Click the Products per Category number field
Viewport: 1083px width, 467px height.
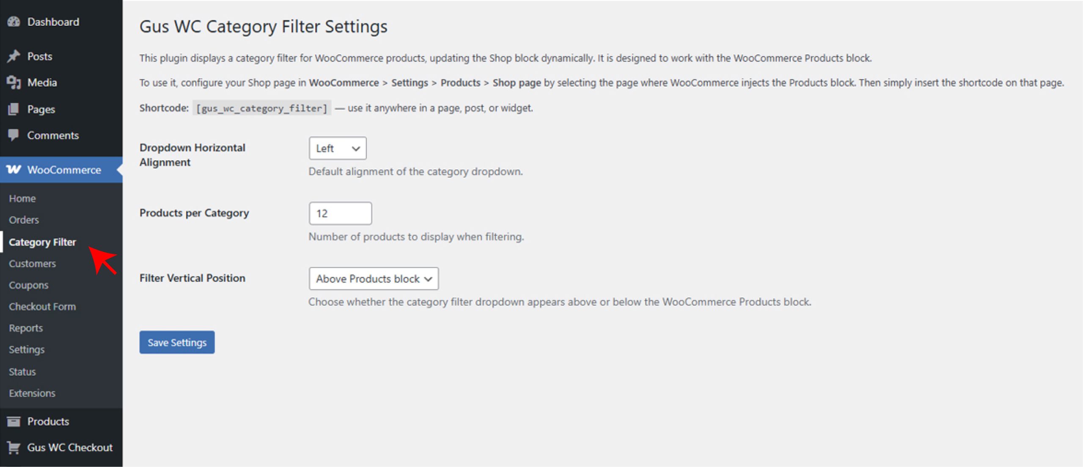pyautogui.click(x=340, y=213)
